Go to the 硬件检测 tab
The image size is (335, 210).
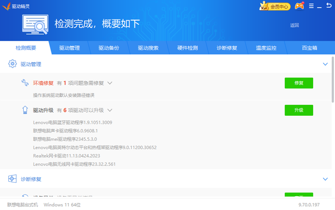point(188,48)
